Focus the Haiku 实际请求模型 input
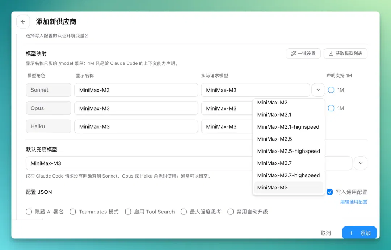Viewport: 391px width, 250px height. coord(227,126)
